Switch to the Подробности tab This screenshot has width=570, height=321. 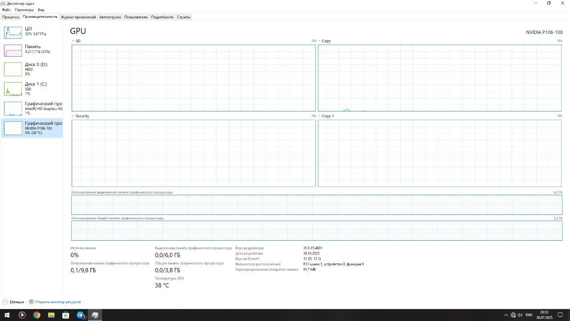coord(162,17)
